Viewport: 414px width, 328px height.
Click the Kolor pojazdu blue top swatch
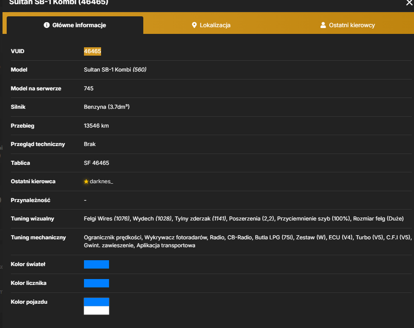tap(97, 302)
